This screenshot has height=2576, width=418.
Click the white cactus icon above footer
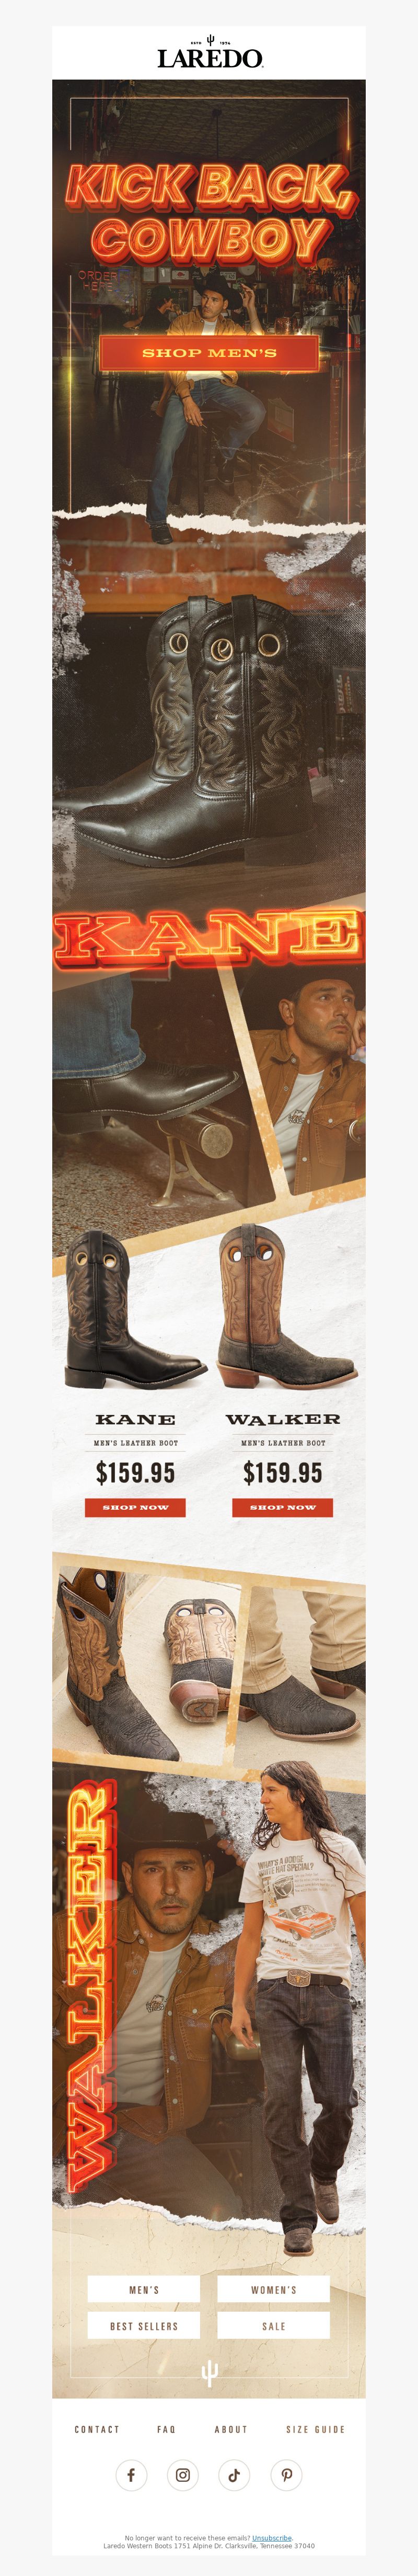(210, 2373)
